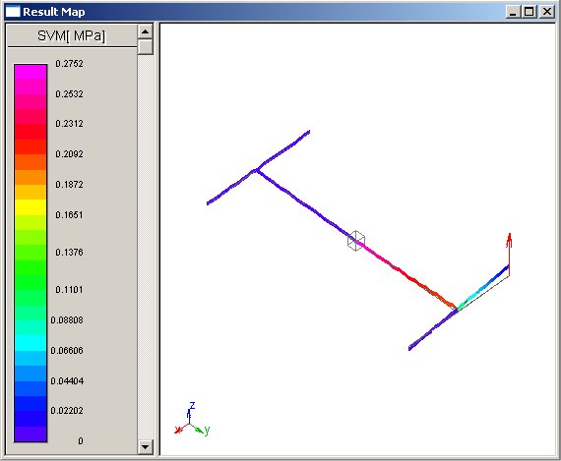Click the red X axis arrow

(x=181, y=429)
